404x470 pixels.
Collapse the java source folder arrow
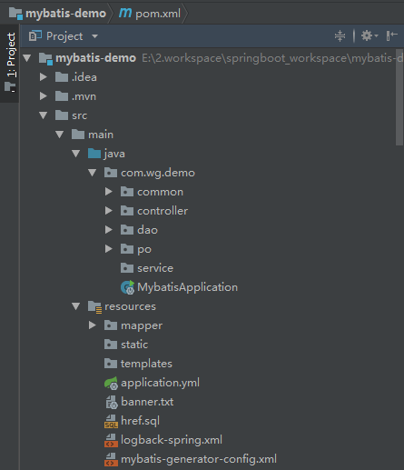76,154
